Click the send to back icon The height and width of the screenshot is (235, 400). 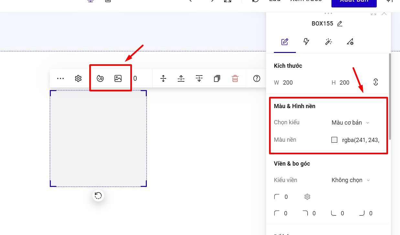coord(199,78)
